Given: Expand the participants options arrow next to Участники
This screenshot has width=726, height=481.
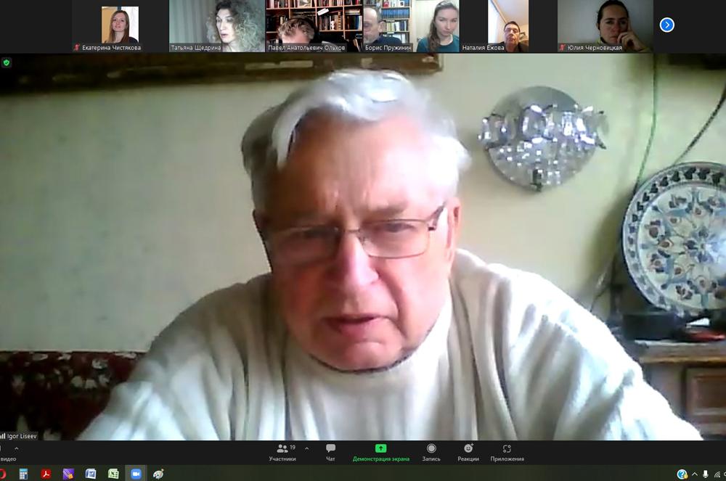Looking at the screenshot, I should pyautogui.click(x=306, y=448).
